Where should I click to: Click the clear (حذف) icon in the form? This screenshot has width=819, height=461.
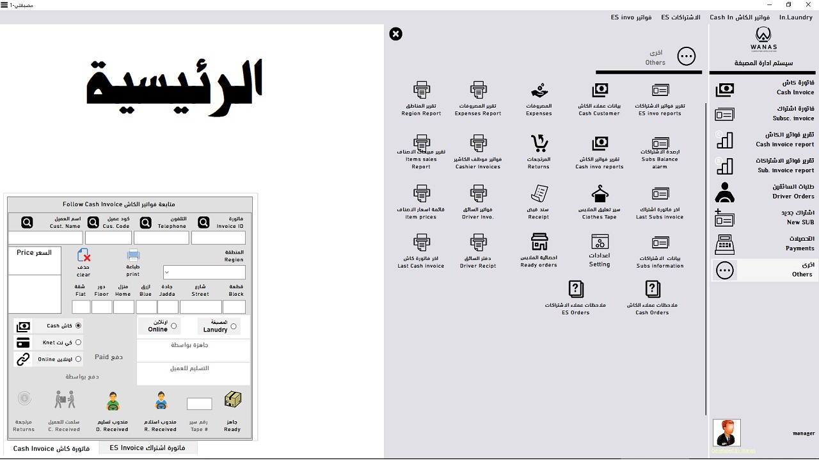pos(83,255)
